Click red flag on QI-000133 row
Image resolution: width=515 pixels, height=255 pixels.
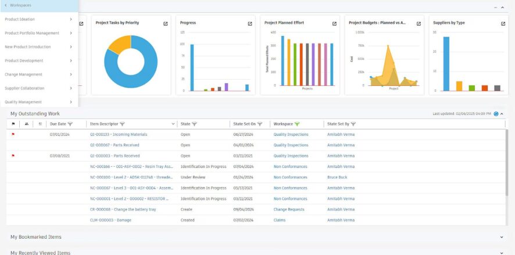(13, 134)
